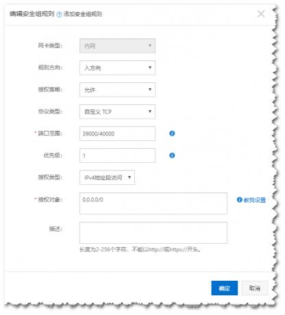Open the 规则方向 dropdown showing 入方向

(117, 68)
